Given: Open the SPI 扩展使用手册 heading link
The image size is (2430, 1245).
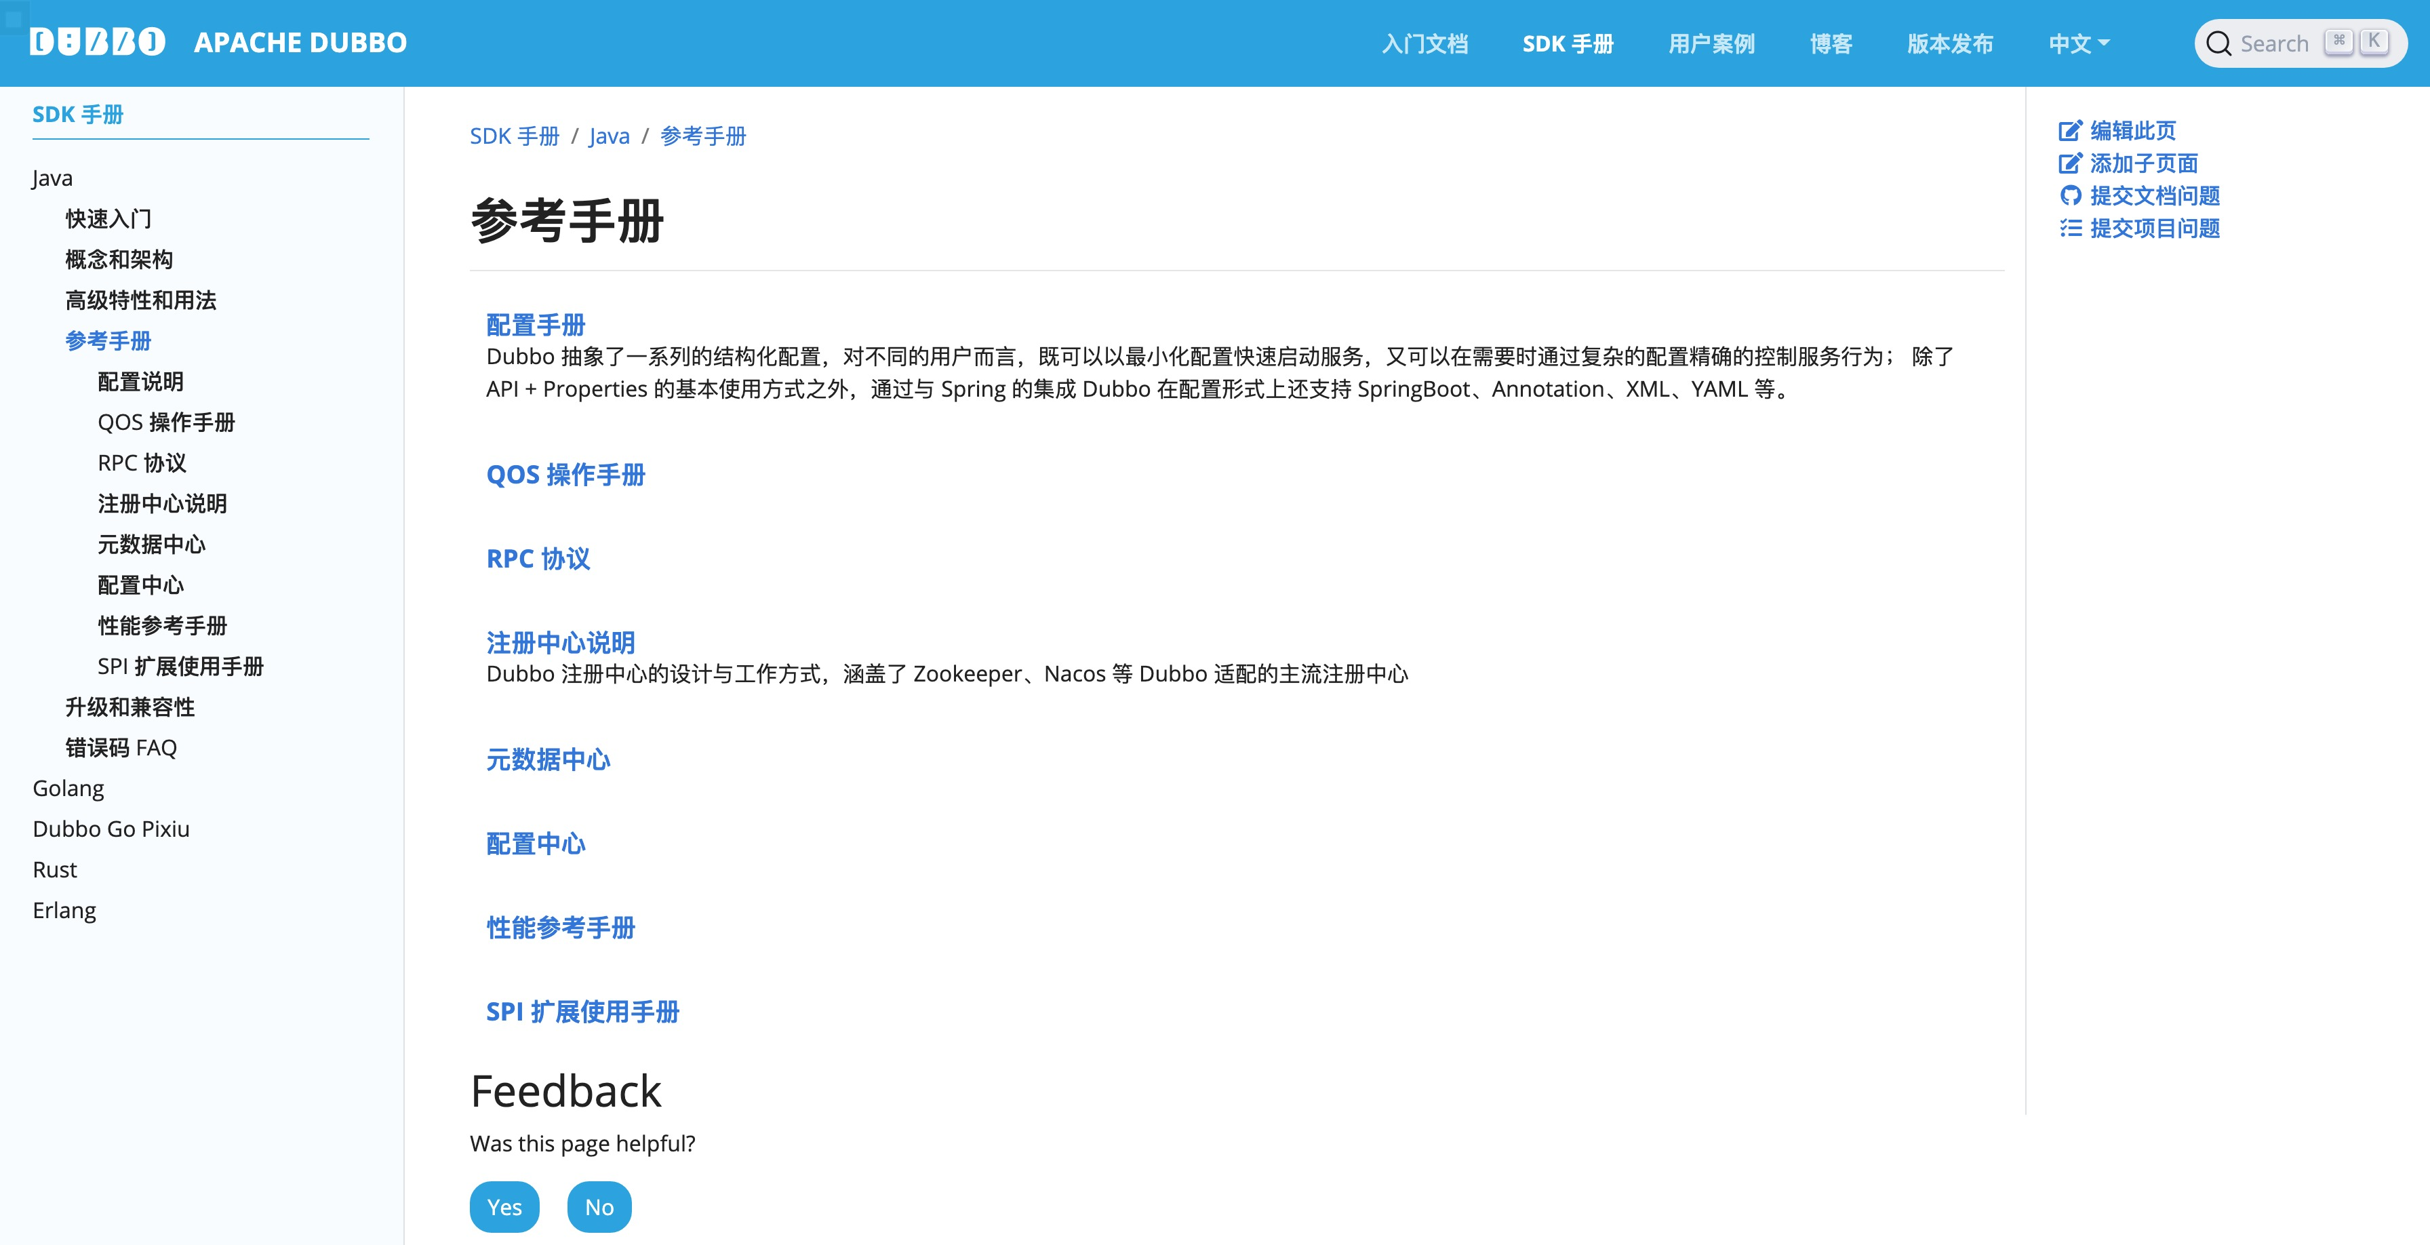Looking at the screenshot, I should [582, 1012].
